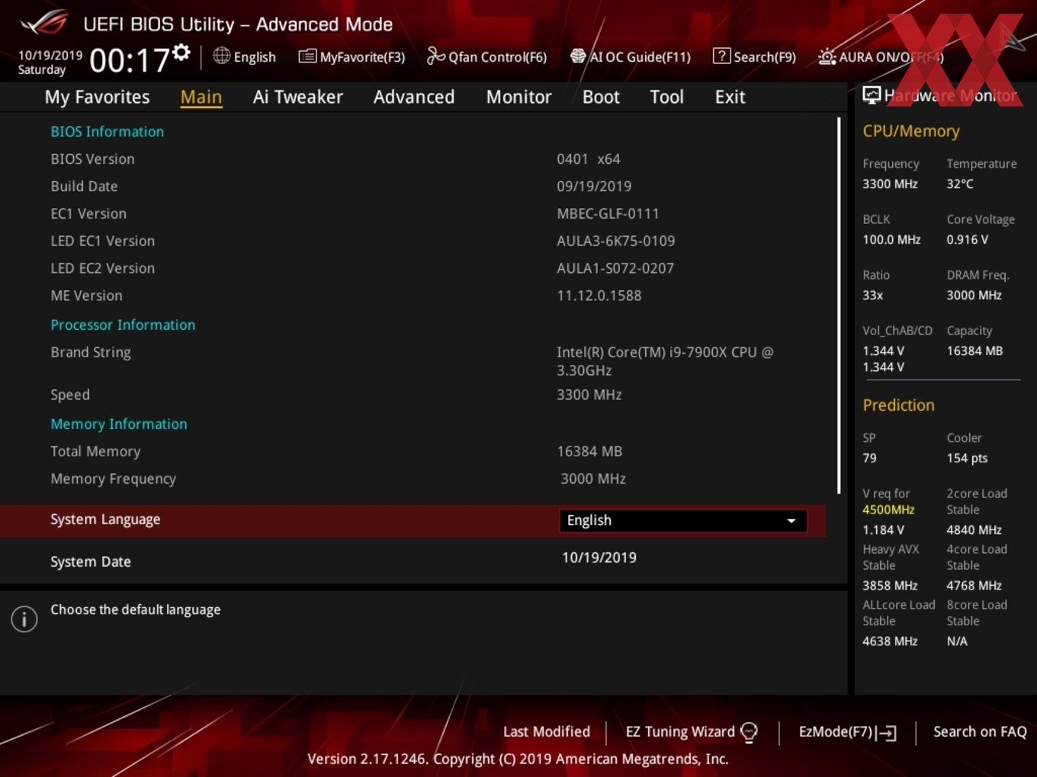Click LED EC2 Version value AULA1-S072-0207
1037x777 pixels.
[x=615, y=269]
